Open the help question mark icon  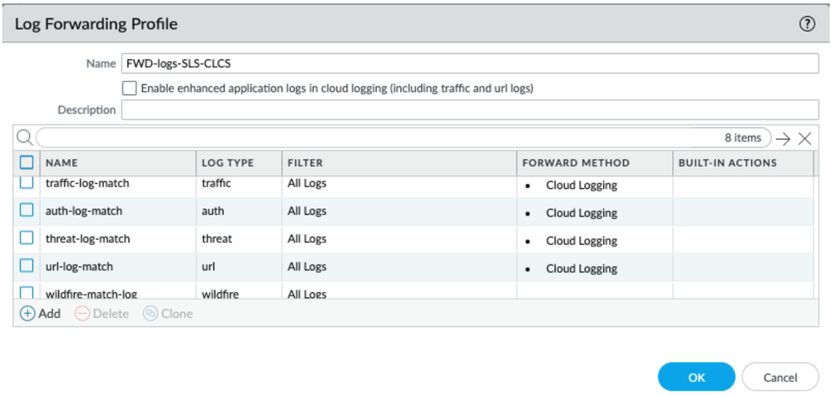[x=807, y=24]
